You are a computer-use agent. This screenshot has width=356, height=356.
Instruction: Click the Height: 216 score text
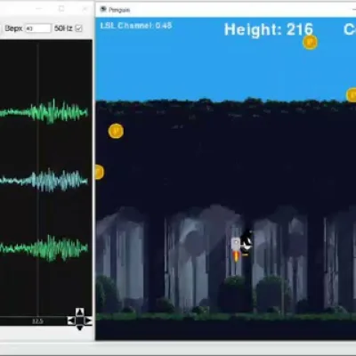269,29
